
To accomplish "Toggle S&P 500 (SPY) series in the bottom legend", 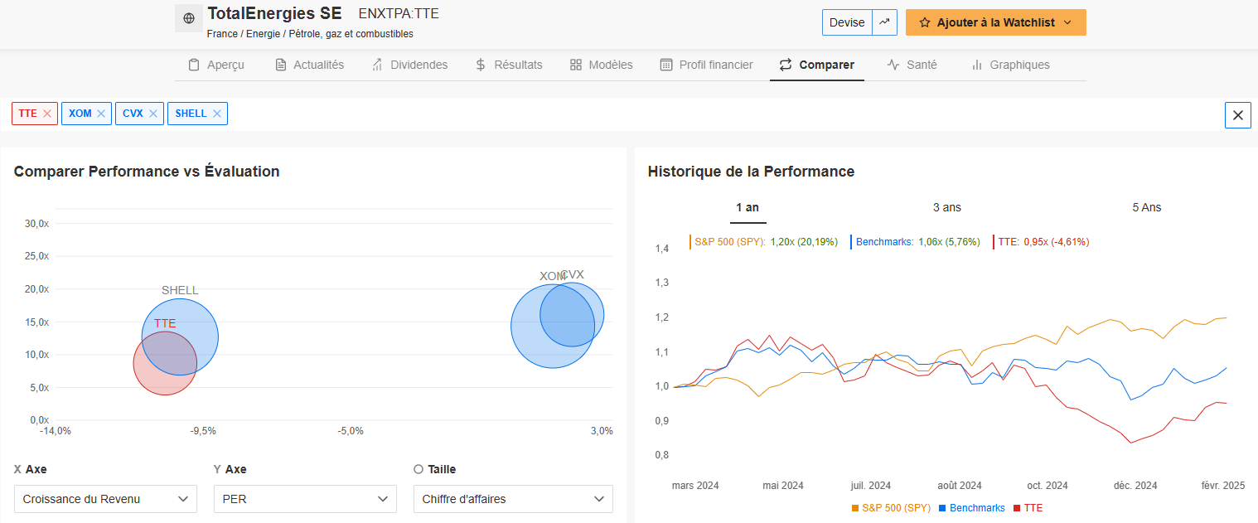I will [x=891, y=507].
